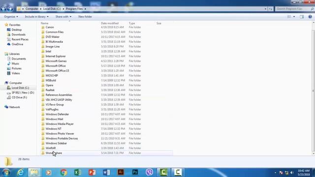The width and height of the screenshot is (315, 177).
Task: Click the Forward navigation arrow
Action: (x=10, y=9)
